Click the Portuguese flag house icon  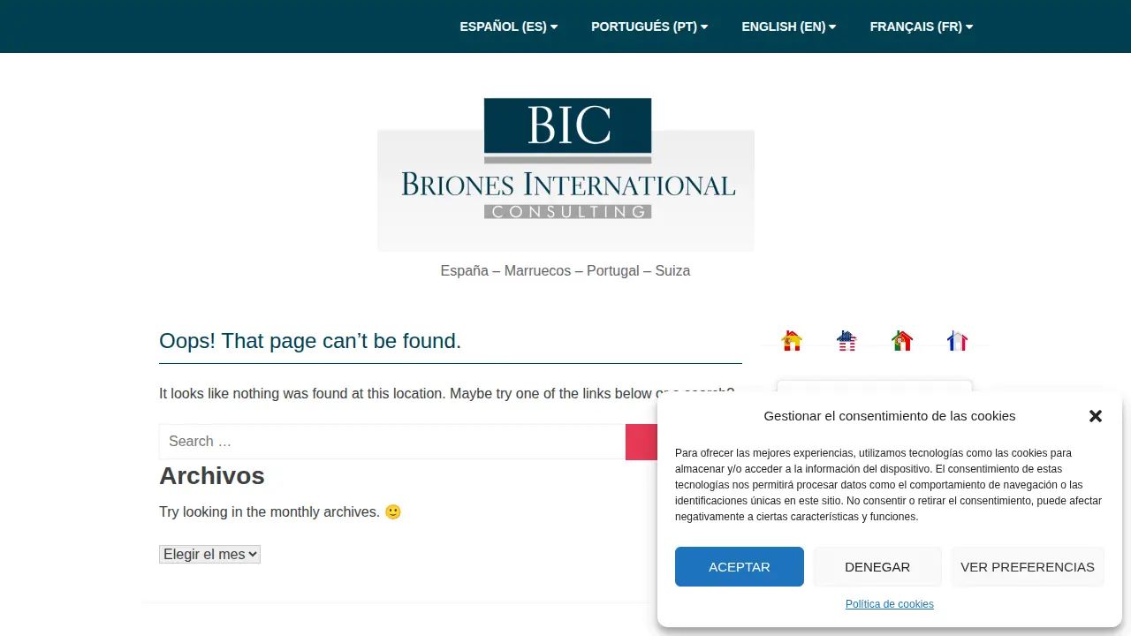[x=902, y=341]
